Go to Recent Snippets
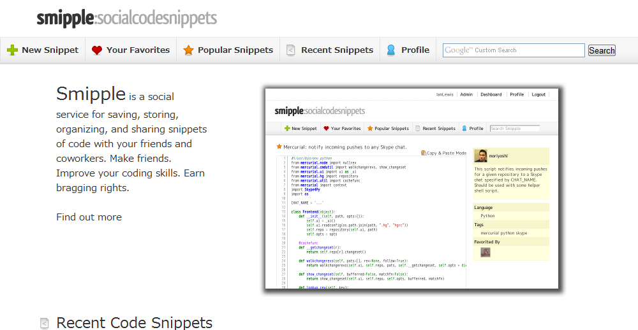 click(x=330, y=50)
